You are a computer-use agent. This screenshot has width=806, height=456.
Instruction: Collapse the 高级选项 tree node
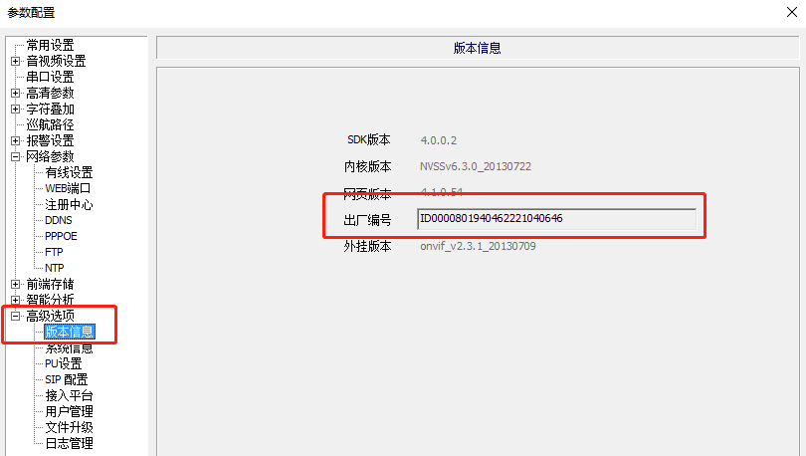point(16,316)
